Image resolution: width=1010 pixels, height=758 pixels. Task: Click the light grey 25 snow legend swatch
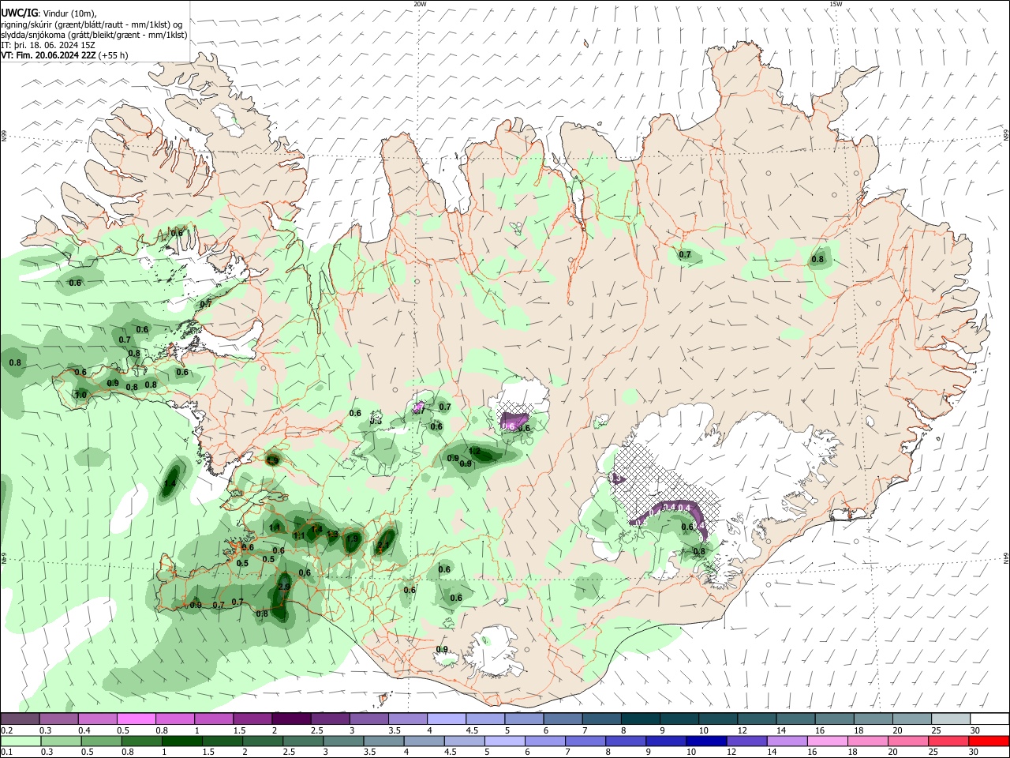tap(950, 719)
